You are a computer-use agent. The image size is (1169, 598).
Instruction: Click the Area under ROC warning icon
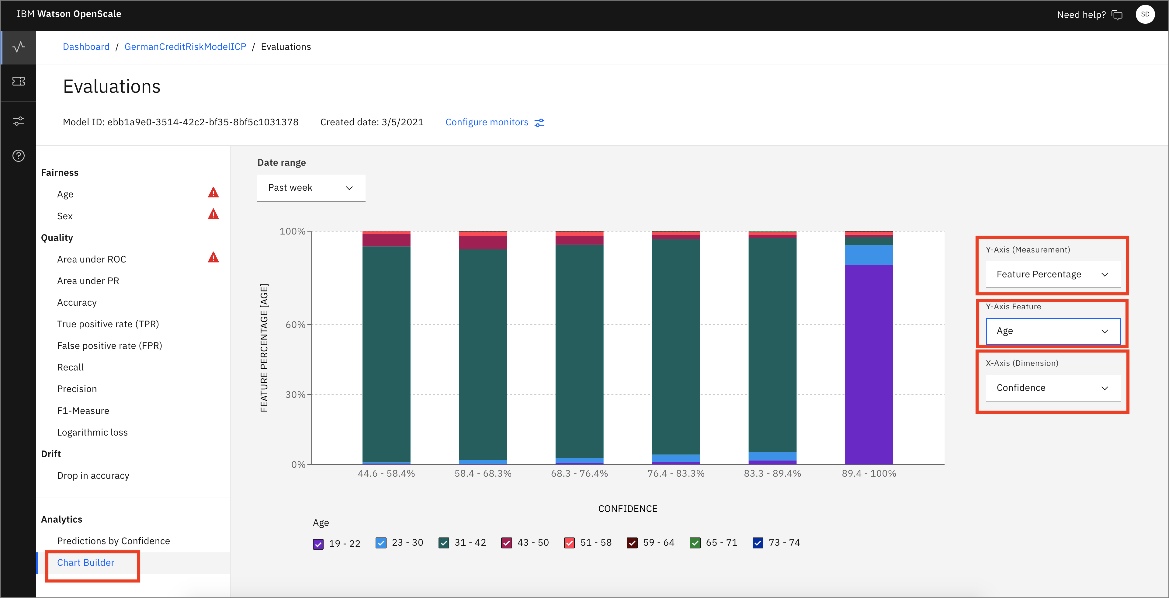coord(213,258)
